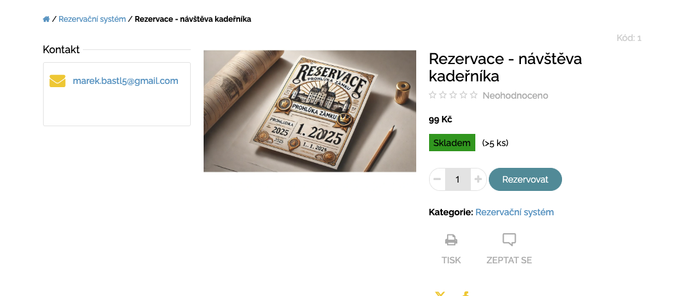This screenshot has width=686, height=296.
Task: Click the Neohodnoceno rating label
Action: [515, 95]
